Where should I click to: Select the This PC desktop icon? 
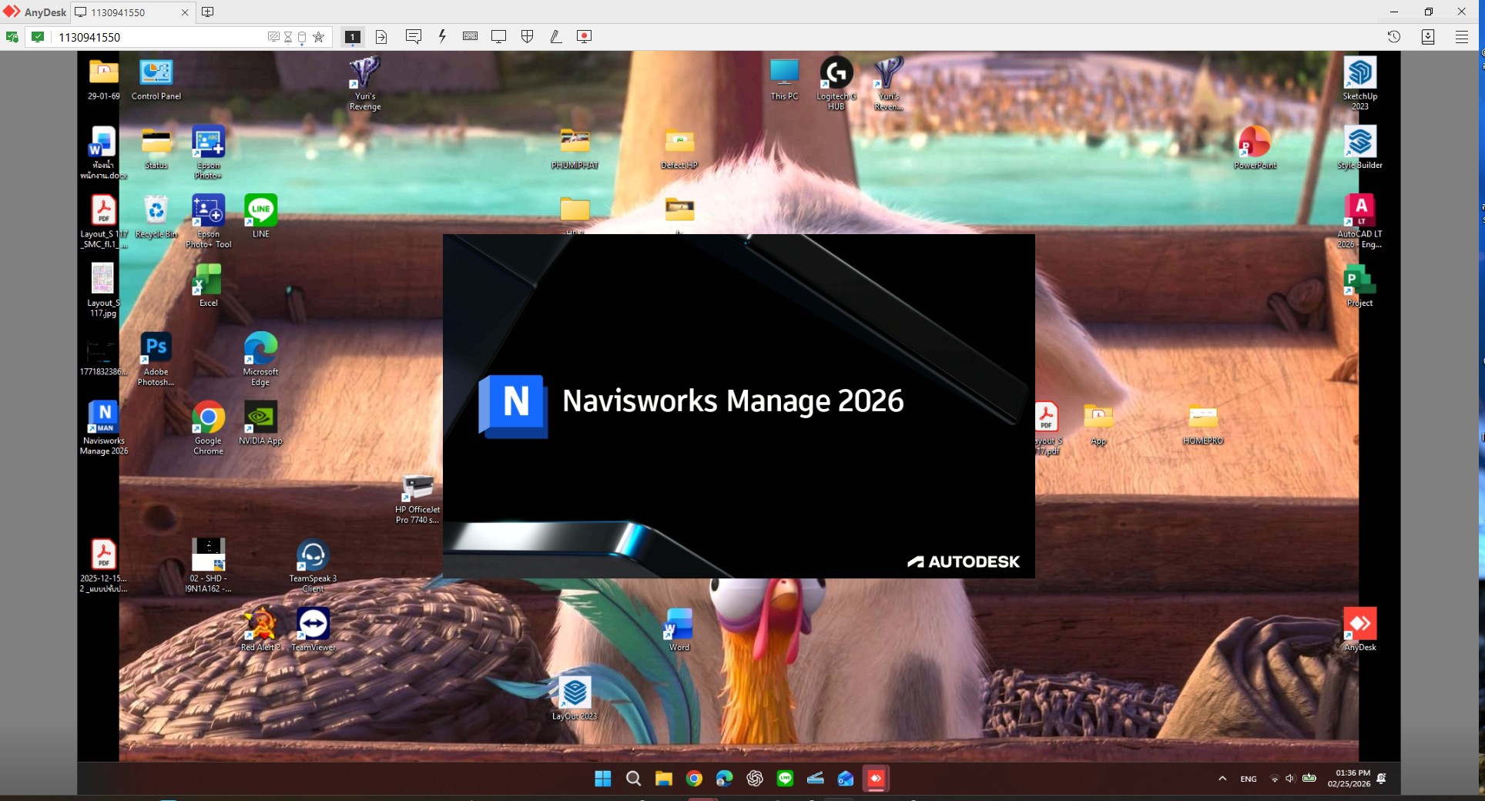784,79
